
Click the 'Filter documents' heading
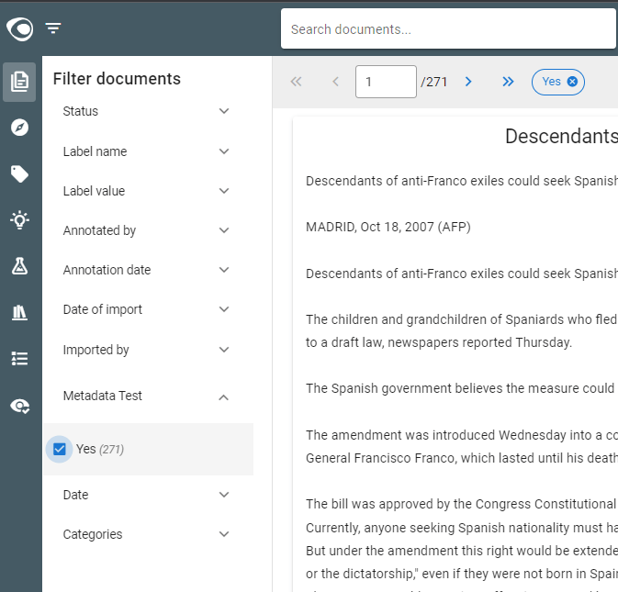(x=117, y=79)
